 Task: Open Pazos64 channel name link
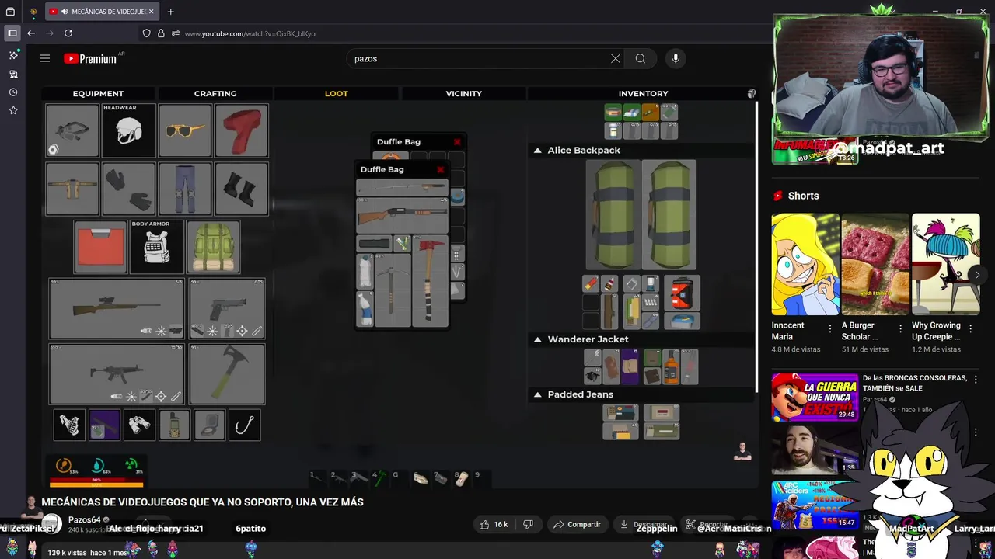(85, 519)
